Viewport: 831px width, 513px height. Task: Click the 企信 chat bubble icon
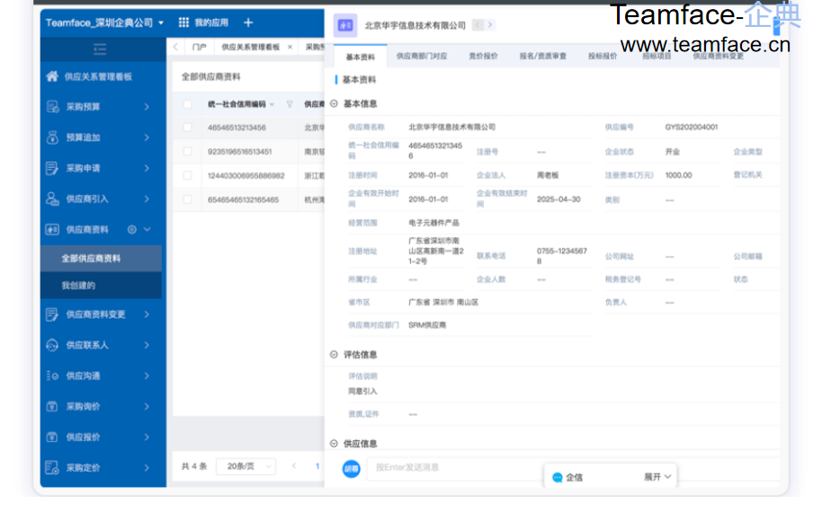[557, 478]
